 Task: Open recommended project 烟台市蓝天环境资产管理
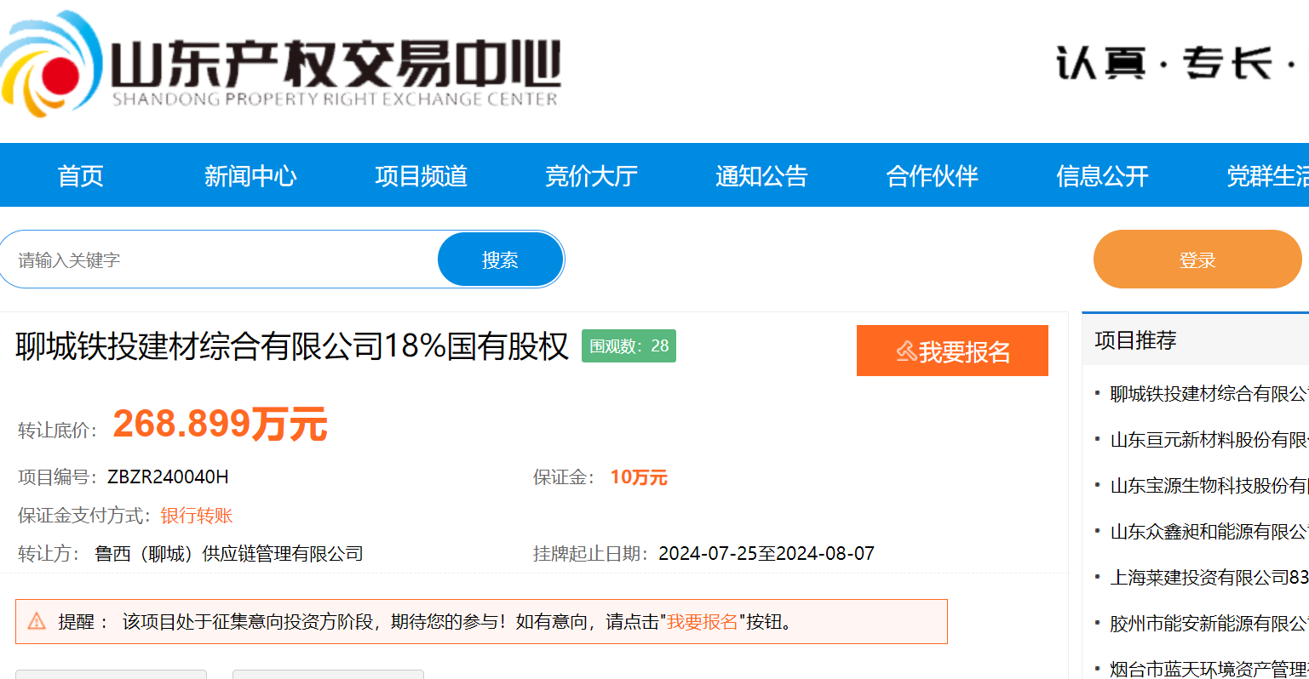click(1209, 669)
